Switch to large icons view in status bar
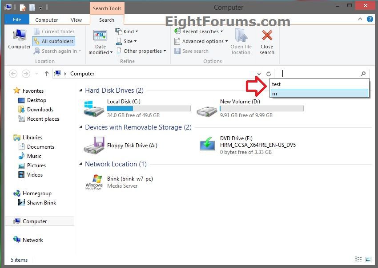The image size is (378, 268). [x=368, y=260]
